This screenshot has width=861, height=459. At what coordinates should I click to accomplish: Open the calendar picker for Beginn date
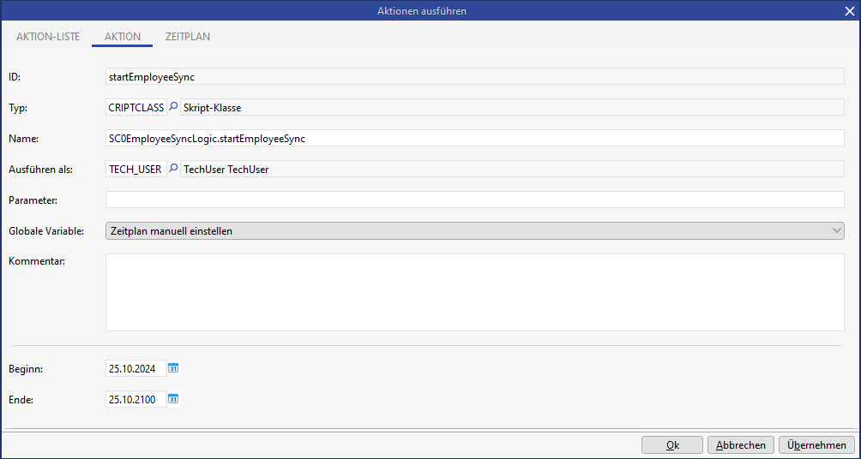(x=173, y=368)
